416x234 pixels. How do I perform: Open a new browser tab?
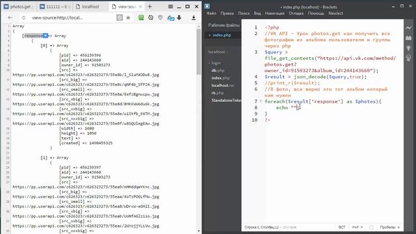150,6
